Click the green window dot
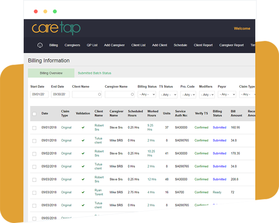The height and width of the screenshot is (223, 279). [x=55, y=11]
